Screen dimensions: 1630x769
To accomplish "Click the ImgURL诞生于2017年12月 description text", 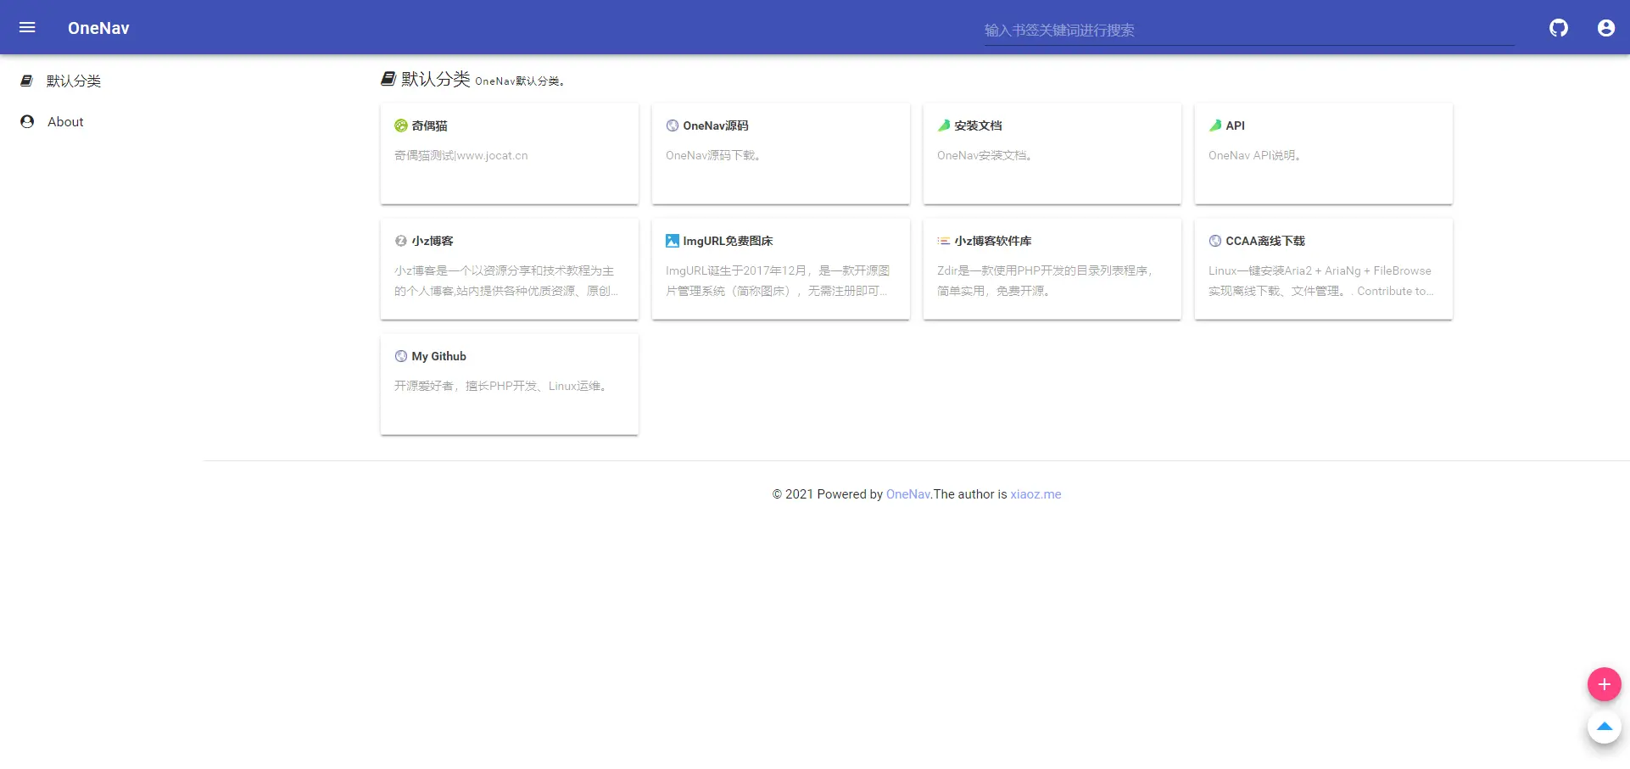I will click(x=778, y=281).
